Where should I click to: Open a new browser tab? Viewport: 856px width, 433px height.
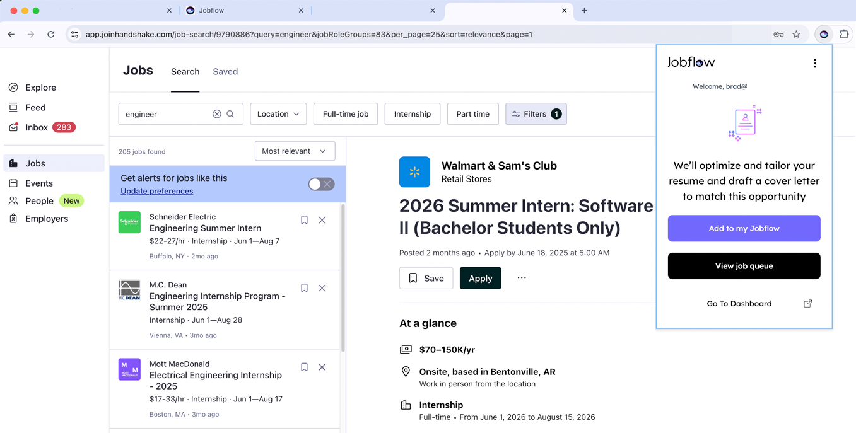click(584, 11)
